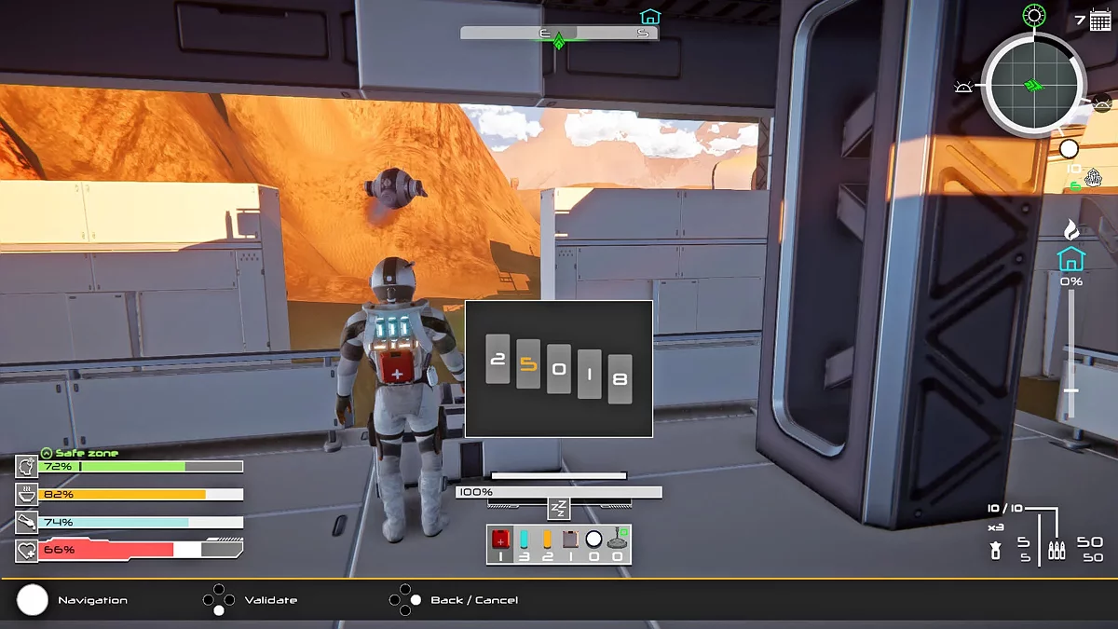The width and height of the screenshot is (1118, 629).
Task: Click the flame temperature icon
Action: coord(1071,229)
